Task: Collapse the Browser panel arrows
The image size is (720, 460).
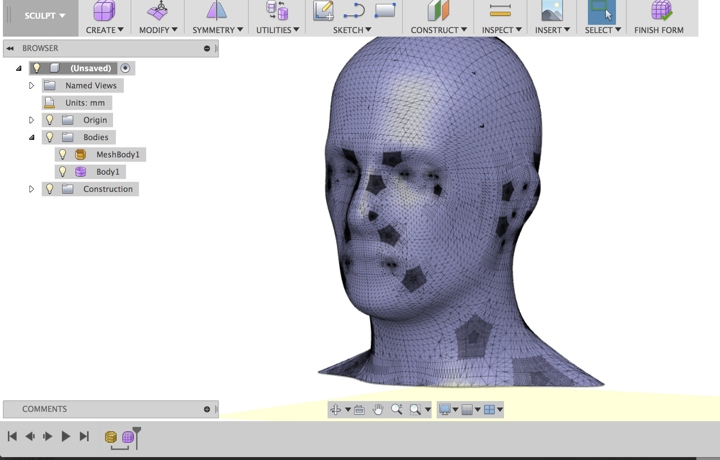Action: point(10,48)
